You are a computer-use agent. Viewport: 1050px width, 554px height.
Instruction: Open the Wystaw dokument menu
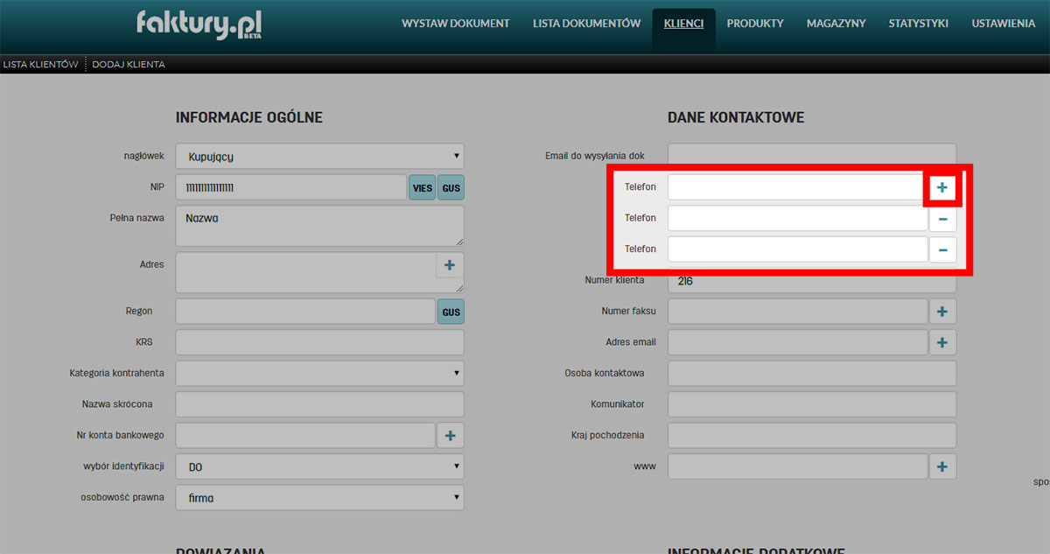tap(455, 24)
